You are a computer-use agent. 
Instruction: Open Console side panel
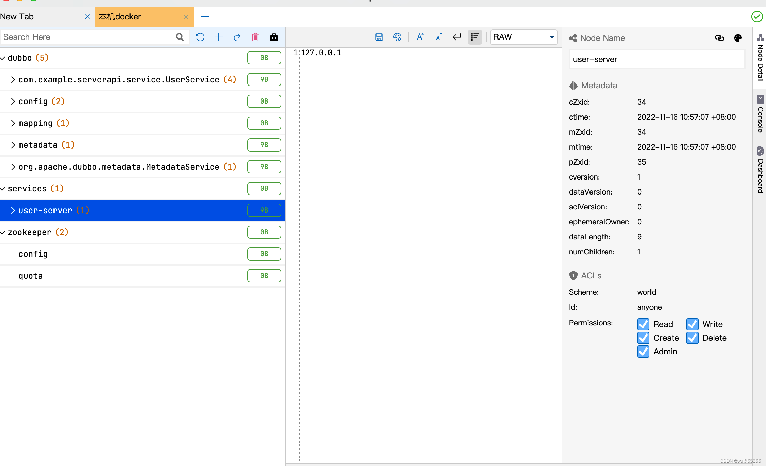click(x=760, y=114)
